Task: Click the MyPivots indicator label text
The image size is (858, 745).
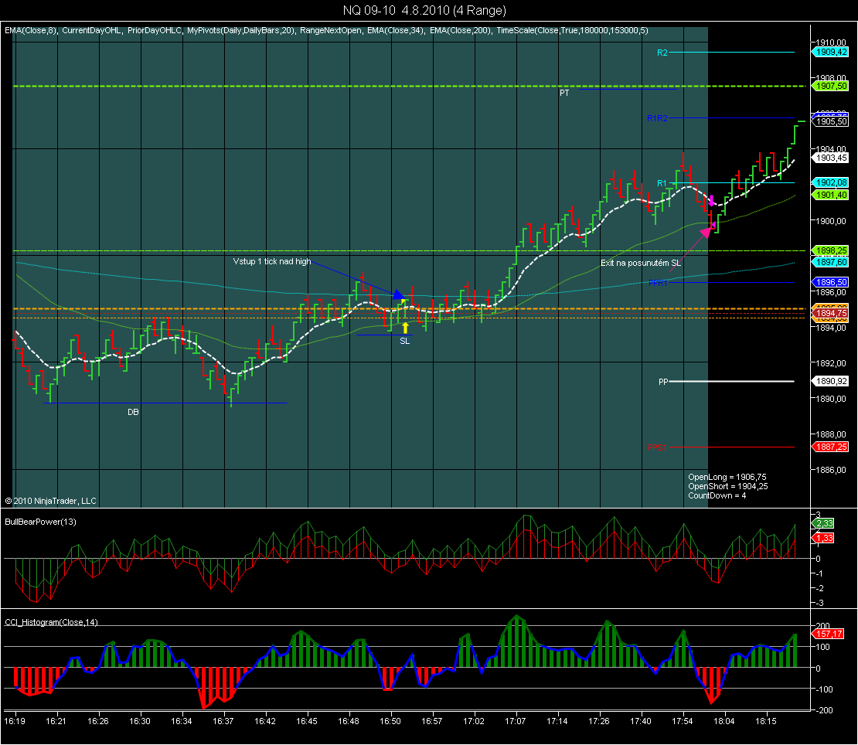Action: [240, 31]
